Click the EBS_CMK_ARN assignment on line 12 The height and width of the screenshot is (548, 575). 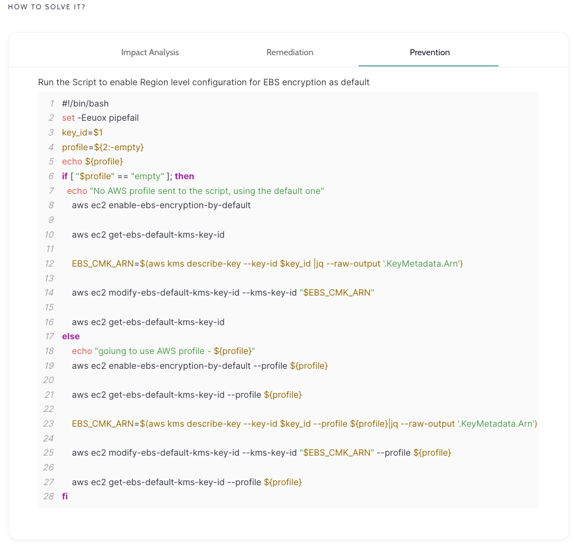pos(267,263)
